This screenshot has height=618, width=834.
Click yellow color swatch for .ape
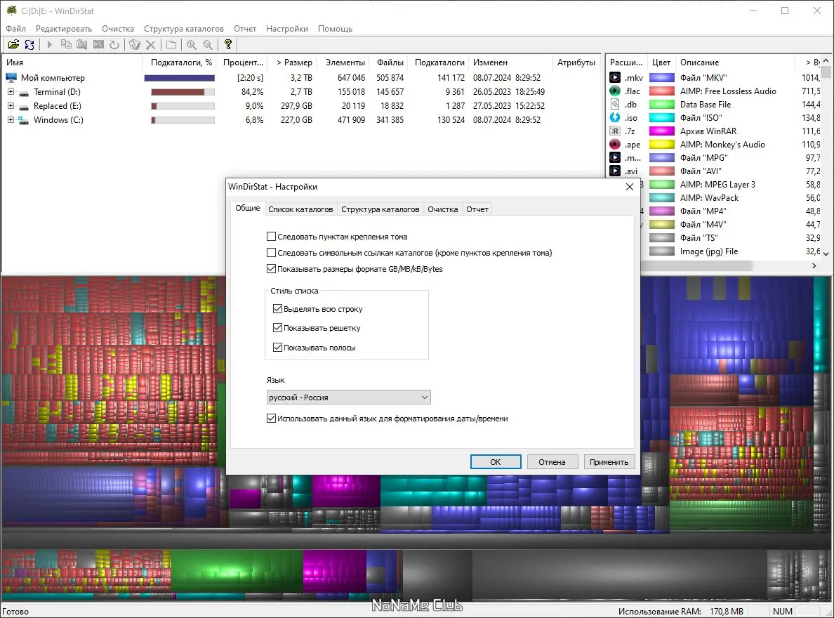[x=662, y=144]
